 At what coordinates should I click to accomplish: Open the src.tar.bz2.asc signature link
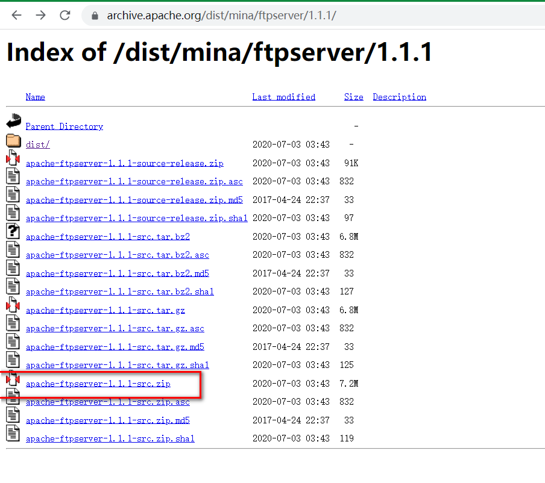pos(118,255)
